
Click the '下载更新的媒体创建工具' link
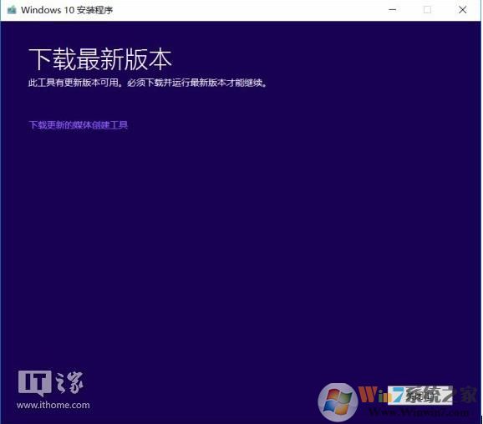pyautogui.click(x=79, y=125)
